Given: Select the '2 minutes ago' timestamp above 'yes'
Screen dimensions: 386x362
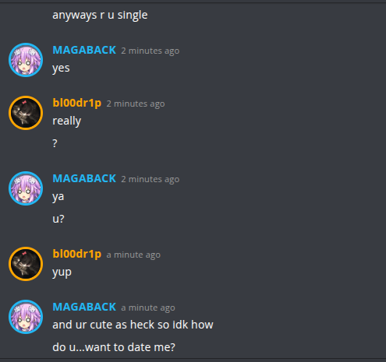Looking at the screenshot, I should 151,51.
